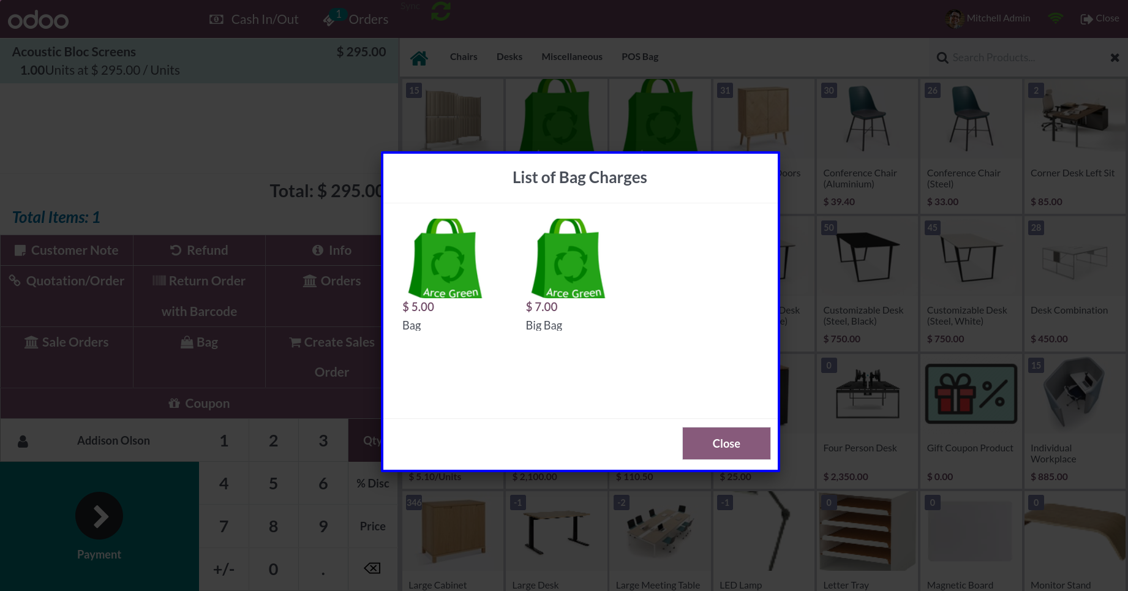Switch to the Desks category
This screenshot has width=1128, height=591.
click(x=509, y=57)
